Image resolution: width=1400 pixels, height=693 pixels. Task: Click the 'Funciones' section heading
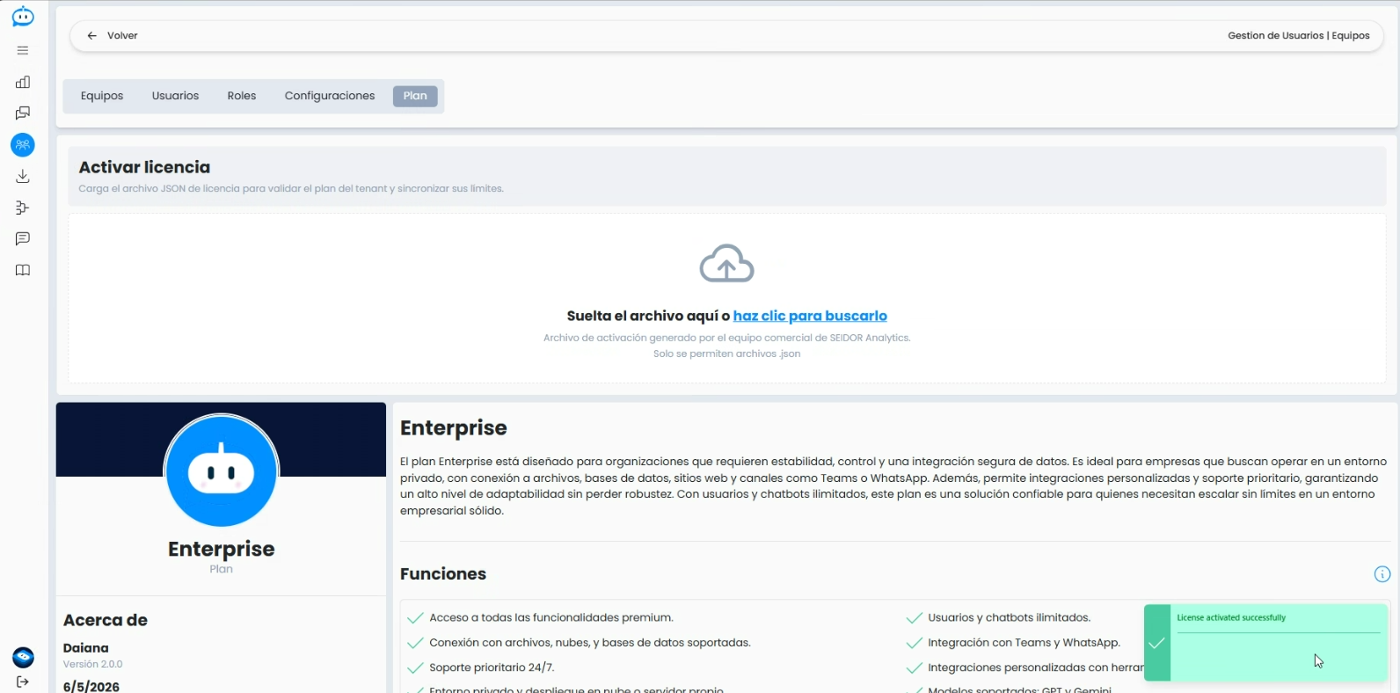443,574
